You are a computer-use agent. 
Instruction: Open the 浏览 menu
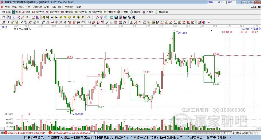pyautogui.click(x=14, y=7)
